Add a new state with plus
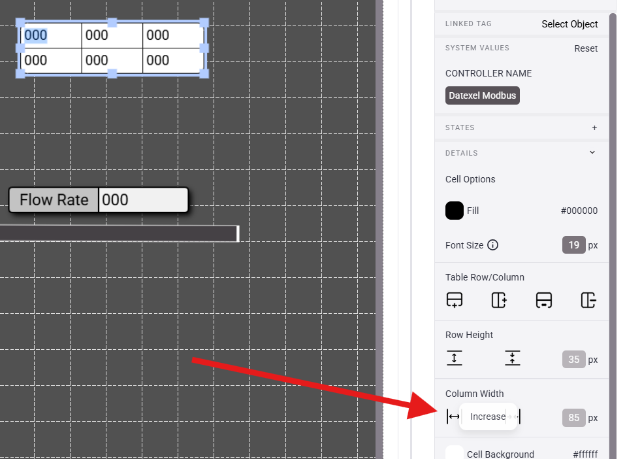 point(594,128)
